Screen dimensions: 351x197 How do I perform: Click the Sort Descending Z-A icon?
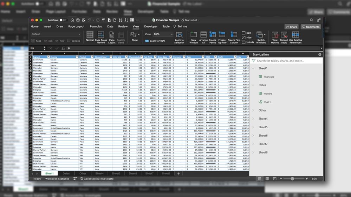point(126,20)
